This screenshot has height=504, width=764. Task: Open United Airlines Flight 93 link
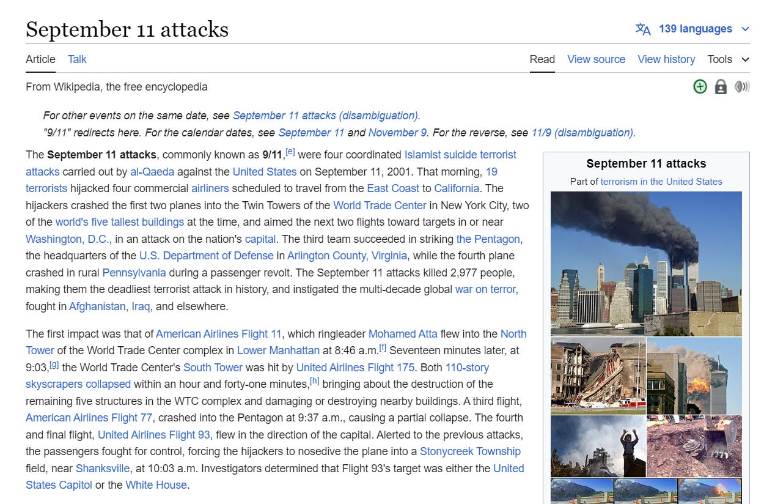[154, 435]
